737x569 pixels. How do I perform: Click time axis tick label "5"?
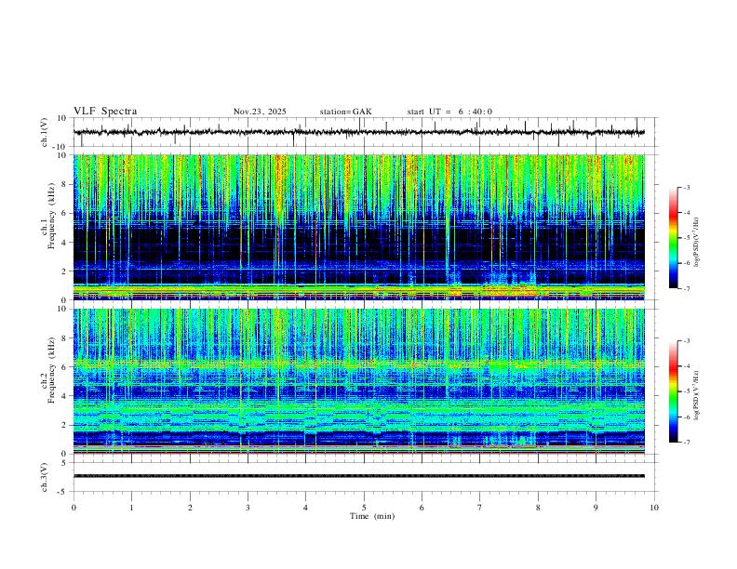point(364,508)
